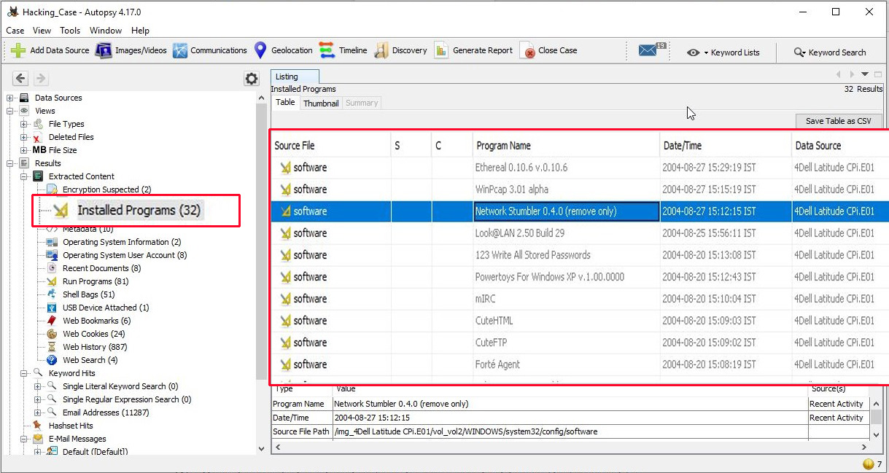The height and width of the screenshot is (473, 889).
Task: Collapse the Results tree node
Action: coord(11,163)
